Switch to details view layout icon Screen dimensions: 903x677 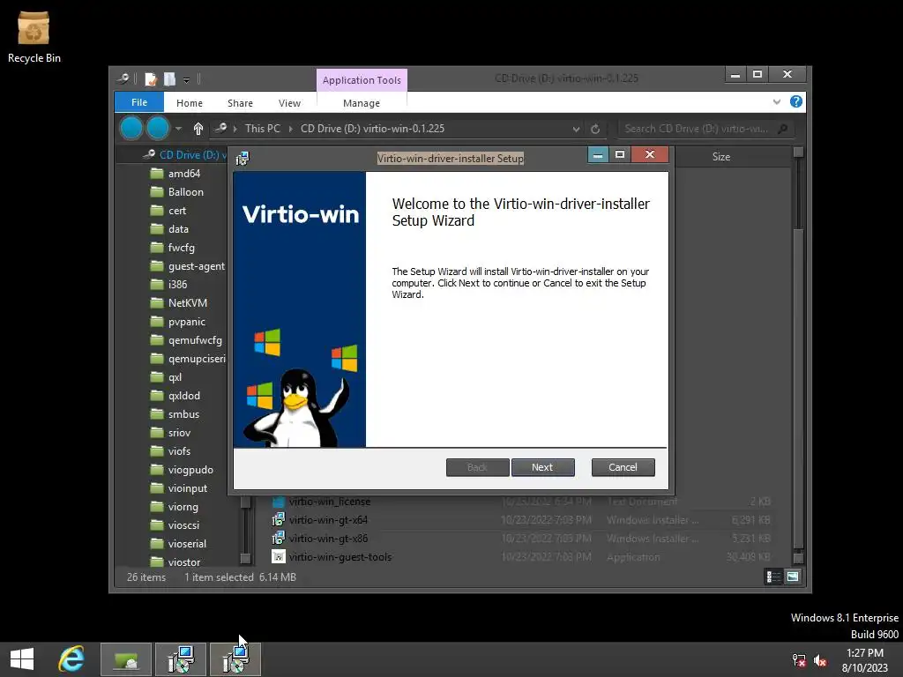click(773, 577)
